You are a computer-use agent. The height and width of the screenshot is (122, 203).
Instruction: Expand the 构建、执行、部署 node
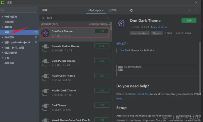click(2, 48)
